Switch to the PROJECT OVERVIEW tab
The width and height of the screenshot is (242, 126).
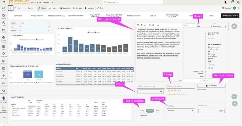[x=37, y=16]
